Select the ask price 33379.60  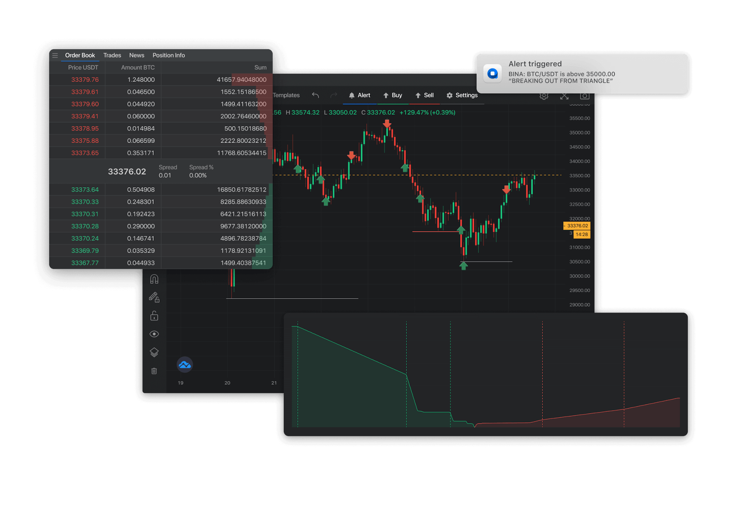[x=85, y=104]
